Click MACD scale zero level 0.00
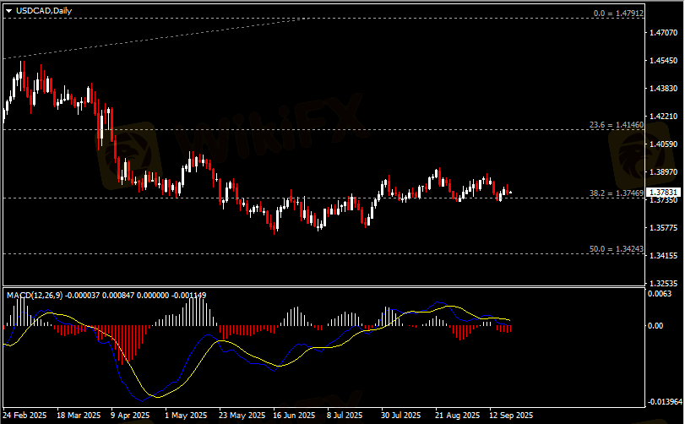This screenshot has height=424, width=685. click(655, 326)
